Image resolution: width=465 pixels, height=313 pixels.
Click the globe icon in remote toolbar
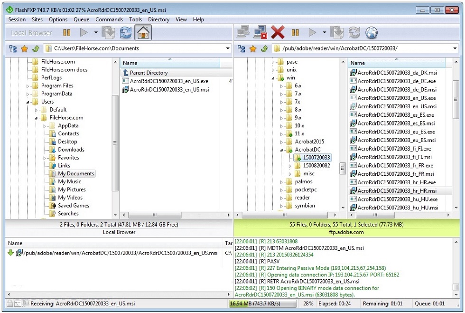coord(371,33)
